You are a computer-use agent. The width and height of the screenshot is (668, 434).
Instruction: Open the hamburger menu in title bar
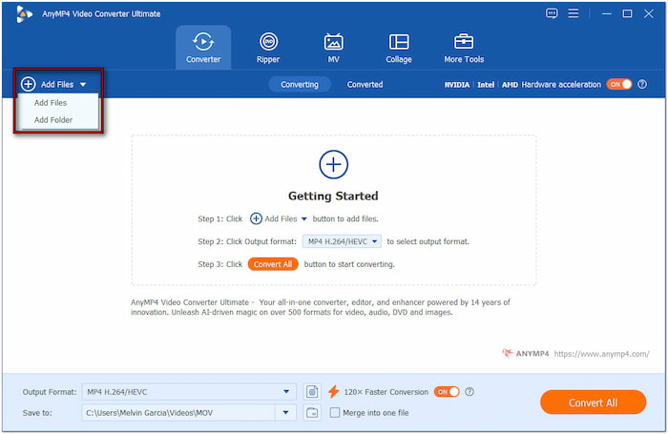pyautogui.click(x=603, y=13)
